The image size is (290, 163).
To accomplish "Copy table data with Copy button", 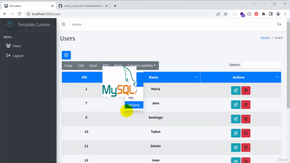I will click(68, 66).
